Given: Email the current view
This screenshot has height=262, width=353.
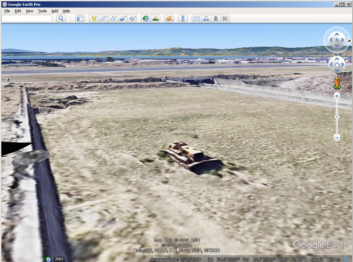Looking at the screenshot, I should tap(196, 18).
